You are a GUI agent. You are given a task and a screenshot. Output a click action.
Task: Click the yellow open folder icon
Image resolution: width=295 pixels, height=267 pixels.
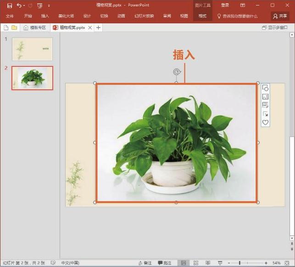coord(14,28)
